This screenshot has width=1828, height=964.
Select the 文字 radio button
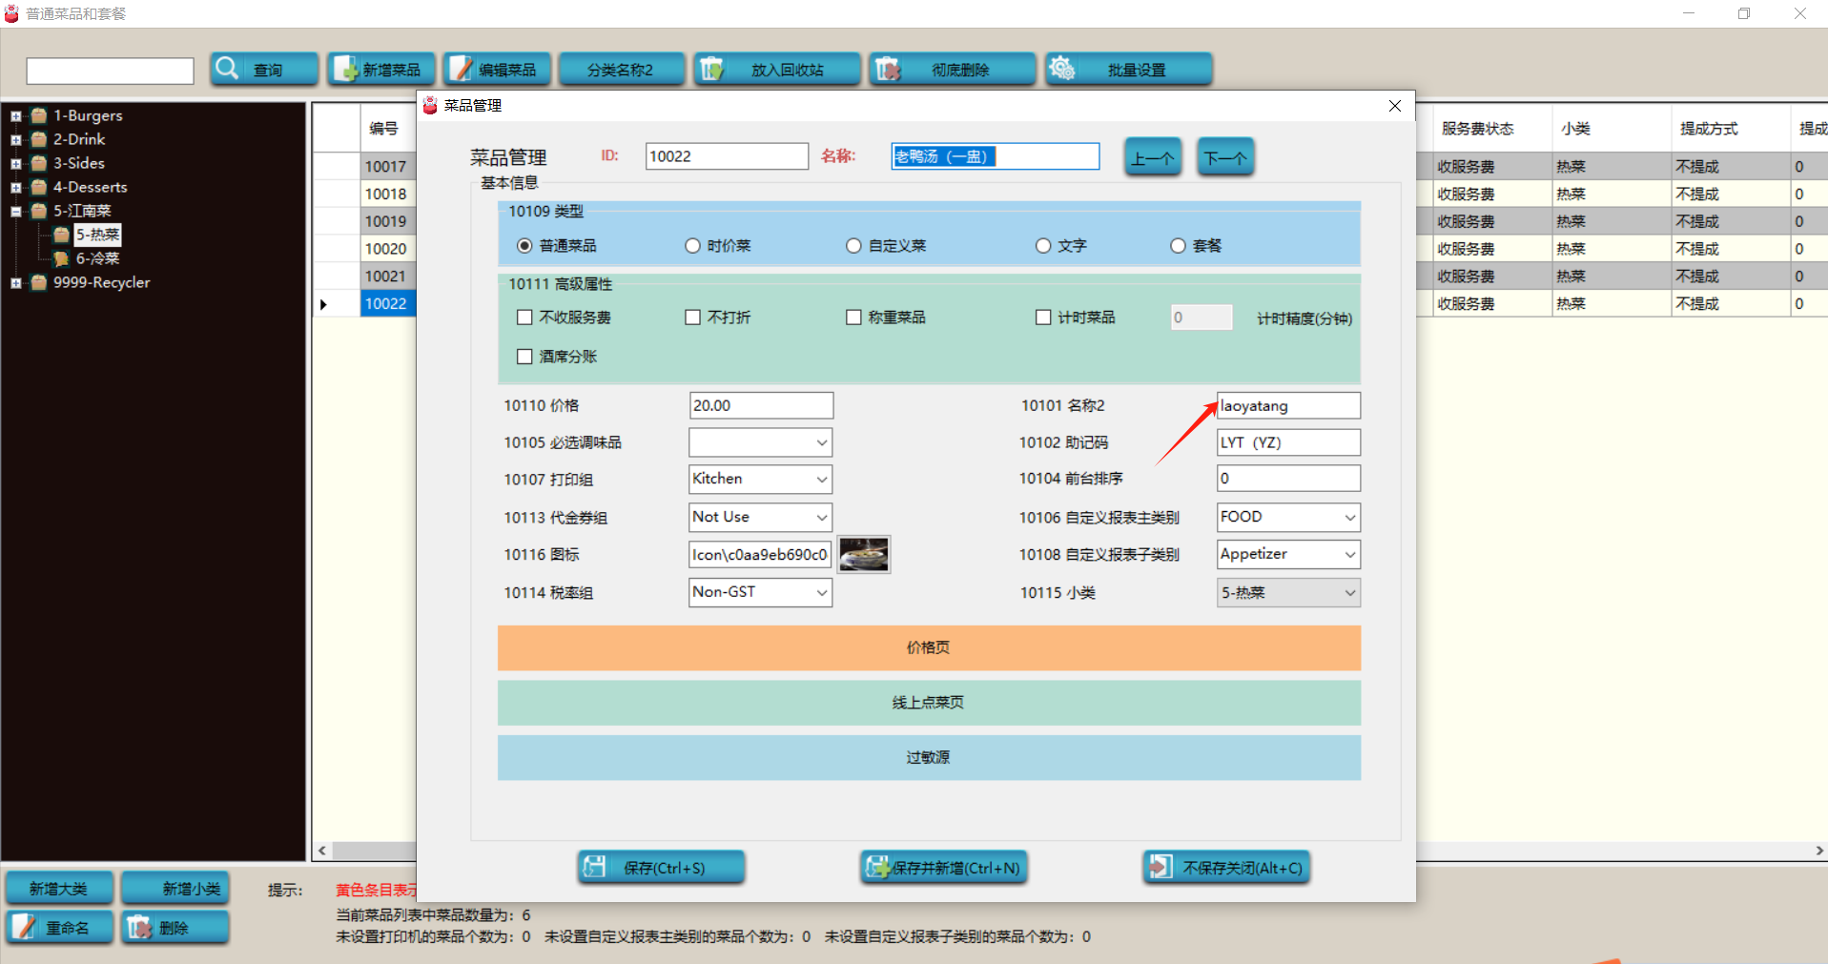1043,246
